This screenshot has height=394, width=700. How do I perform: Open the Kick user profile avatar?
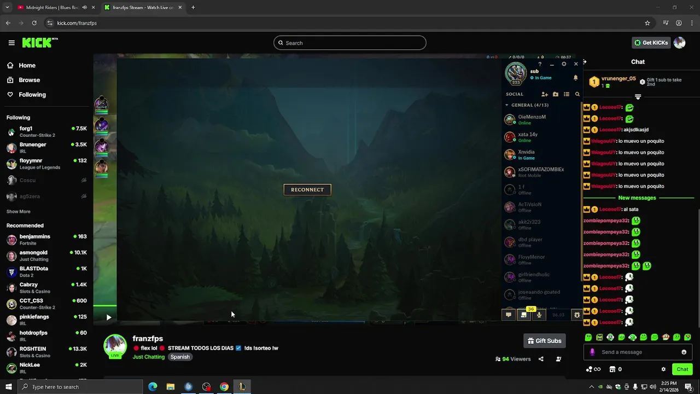679,43
